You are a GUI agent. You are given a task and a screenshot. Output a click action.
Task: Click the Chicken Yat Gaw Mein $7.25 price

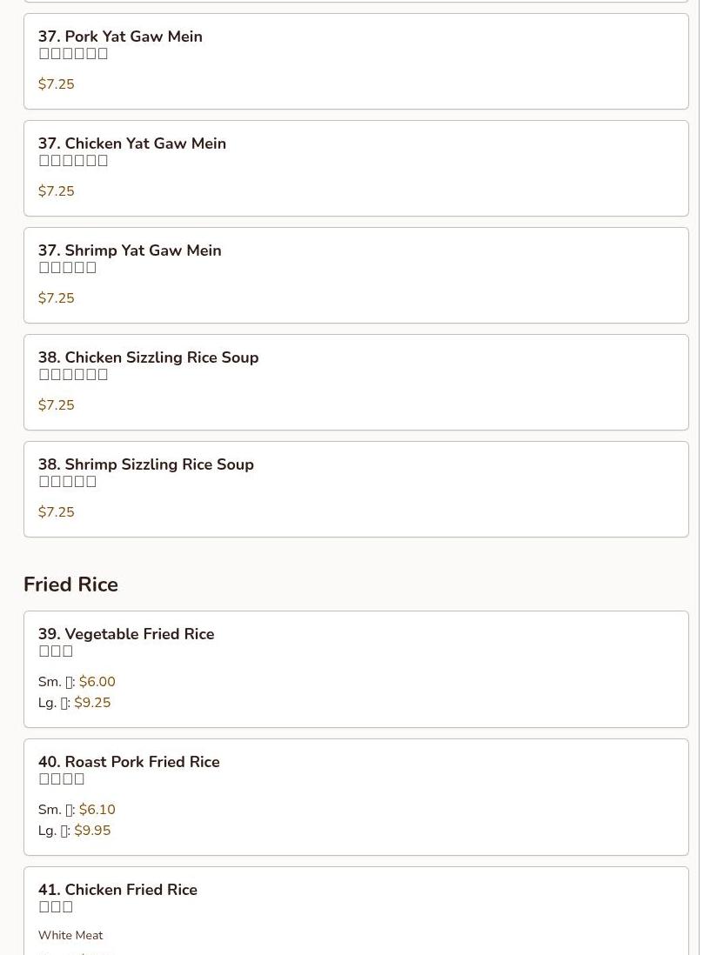57,191
